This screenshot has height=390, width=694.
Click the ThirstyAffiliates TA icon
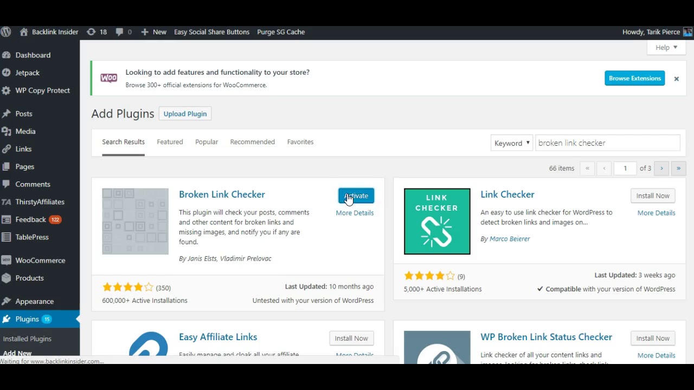(x=6, y=202)
